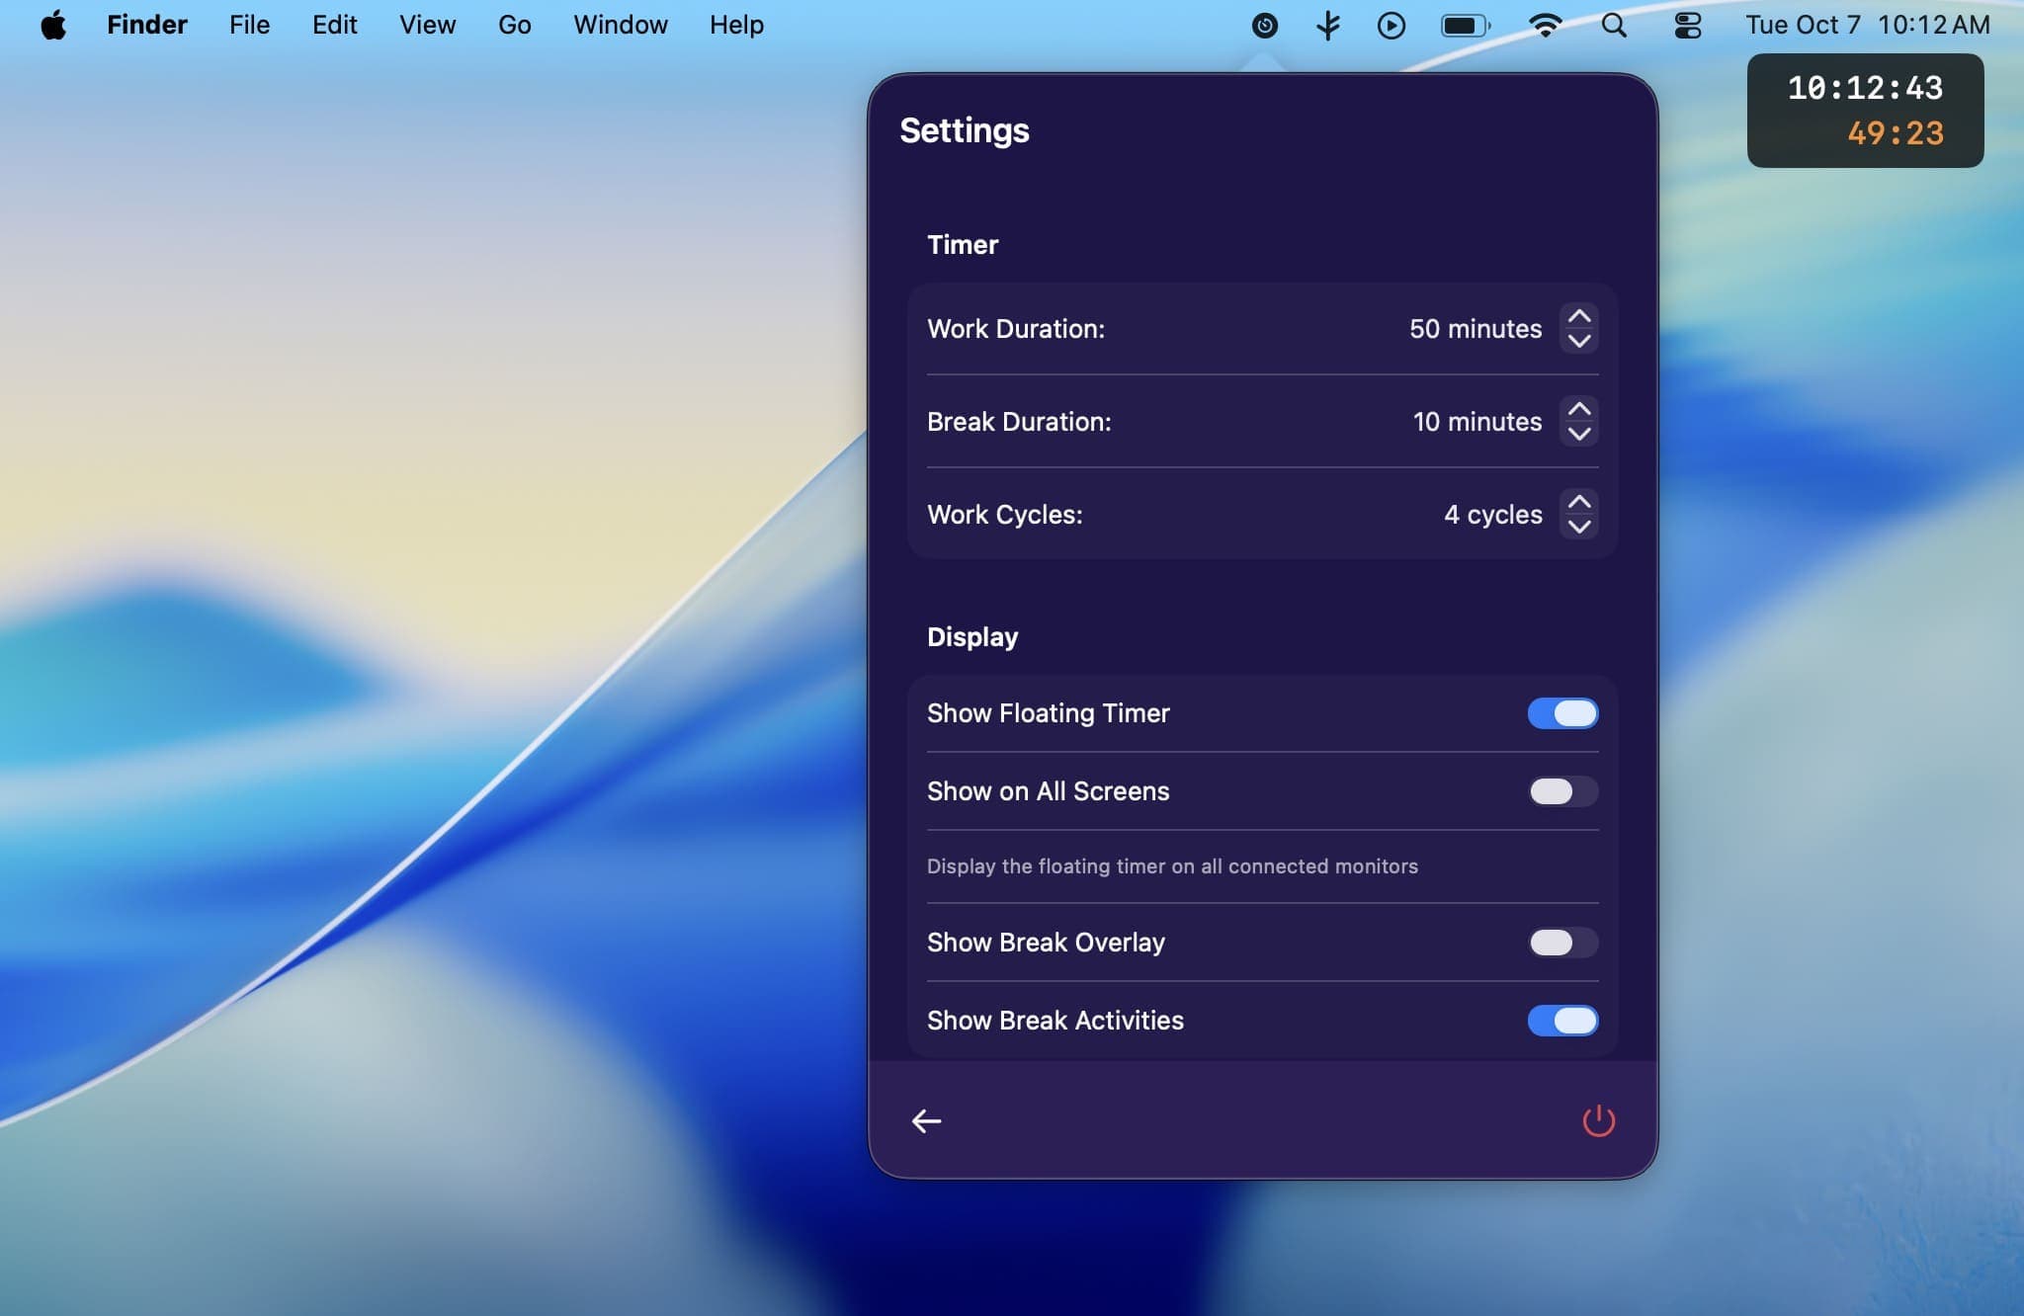Open Spotlight search magnifier icon
This screenshot has height=1316, width=2024.
[1614, 26]
